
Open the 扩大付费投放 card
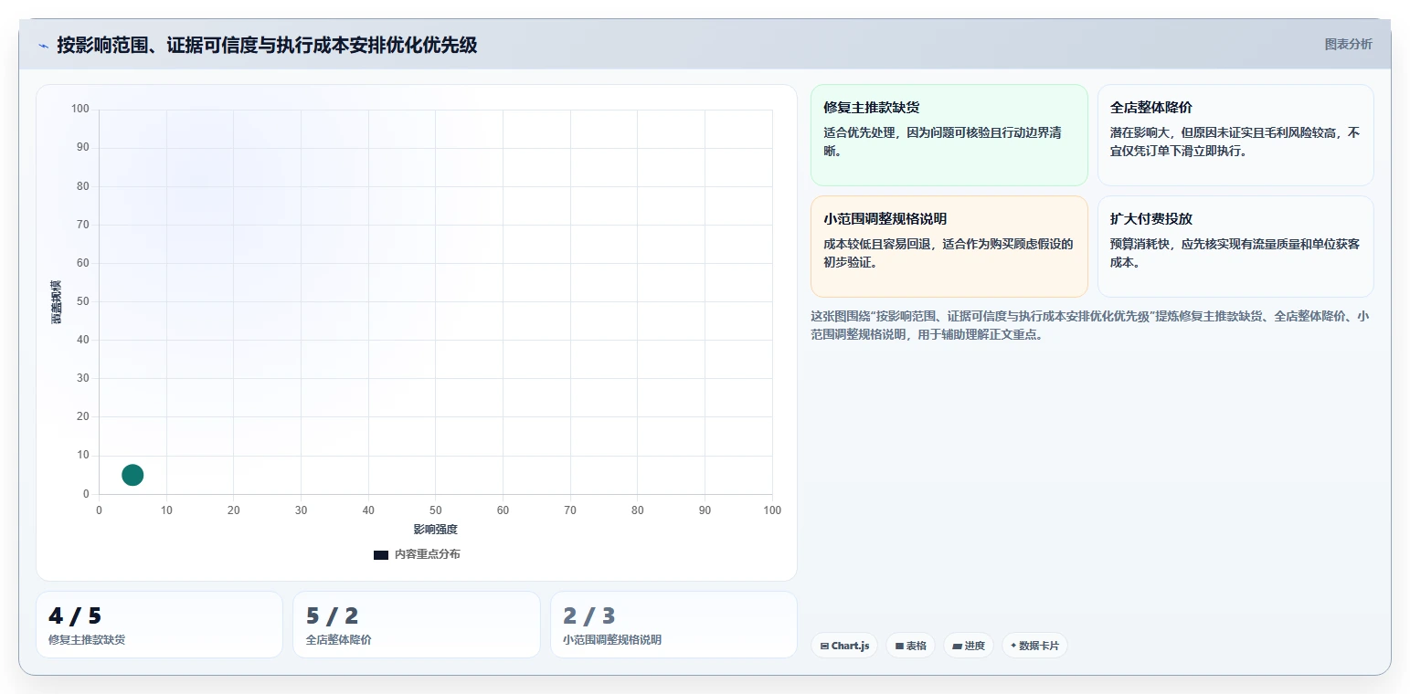1235,247
